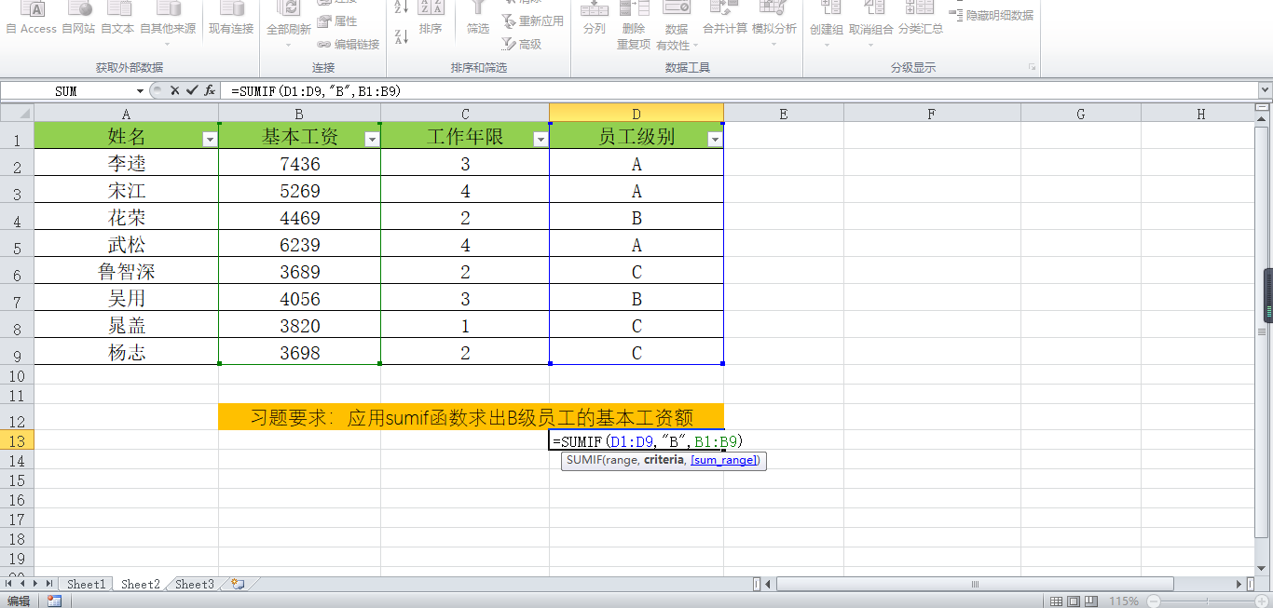
Task: Confirm the formula with the checkmark button
Action: 192,90
